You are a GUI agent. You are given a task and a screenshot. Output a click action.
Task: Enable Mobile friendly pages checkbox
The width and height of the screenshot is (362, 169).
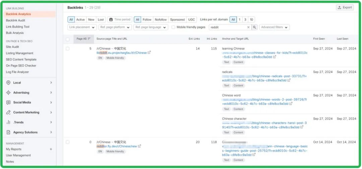click(173, 27)
